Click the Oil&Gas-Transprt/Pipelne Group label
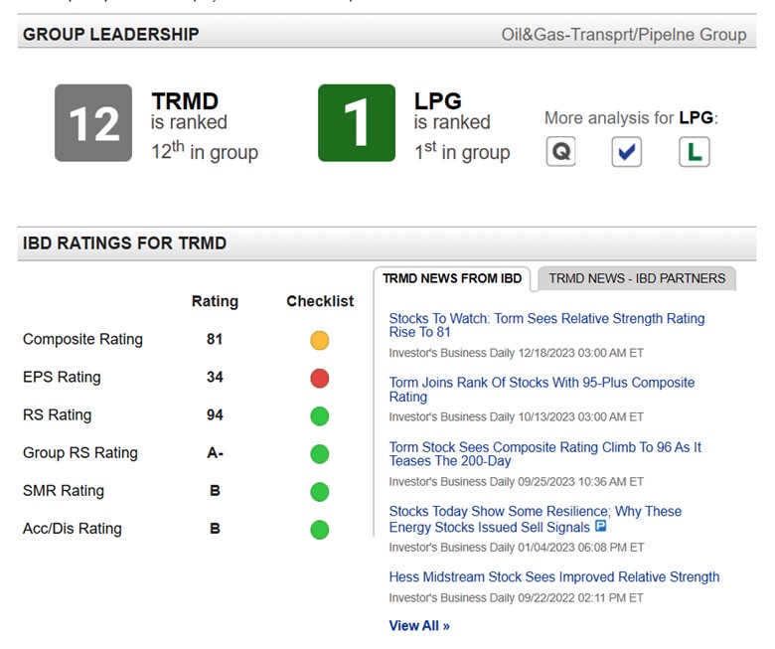The width and height of the screenshot is (775, 649). (x=624, y=35)
